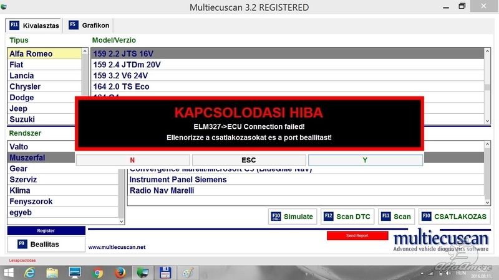
Task: Choose Jeep from the make list
Action: (x=41, y=108)
